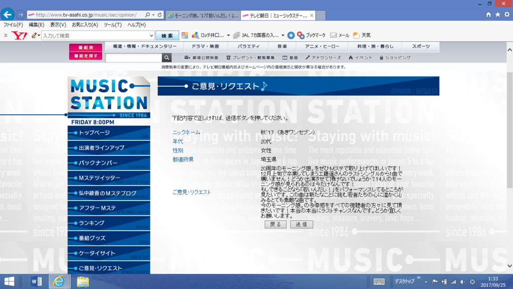513x289 pixels.
Task: Click the volume speaker icon in the tray
Action: [462, 282]
